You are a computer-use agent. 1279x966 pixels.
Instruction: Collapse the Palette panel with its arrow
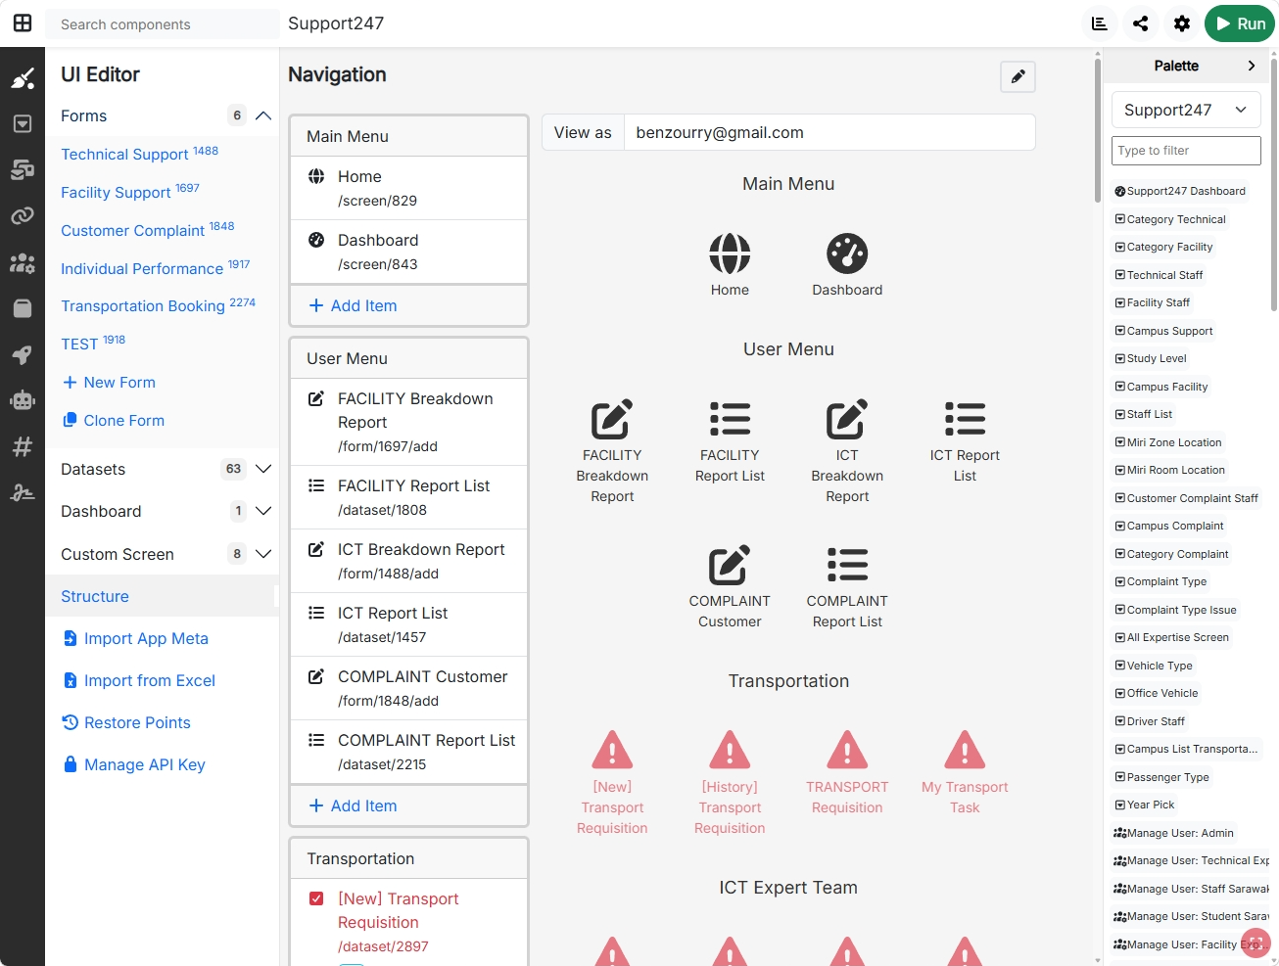point(1252,66)
